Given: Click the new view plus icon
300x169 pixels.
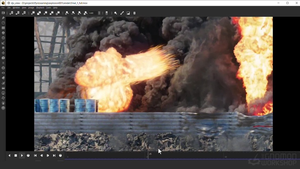Looking at the screenshot, I should (x=33, y=13).
